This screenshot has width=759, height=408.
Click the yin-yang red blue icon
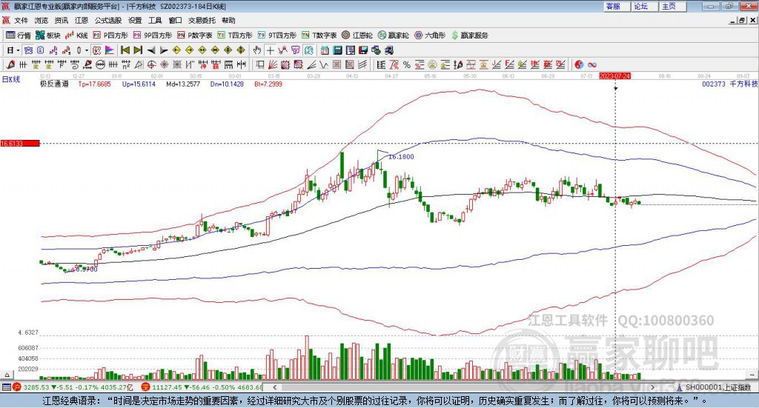pyautogui.click(x=579, y=64)
